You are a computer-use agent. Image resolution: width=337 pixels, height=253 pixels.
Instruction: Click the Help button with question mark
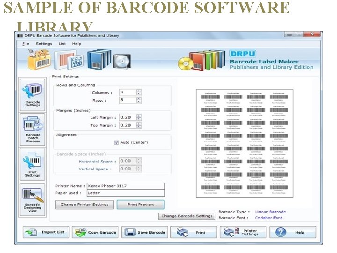[293, 232]
